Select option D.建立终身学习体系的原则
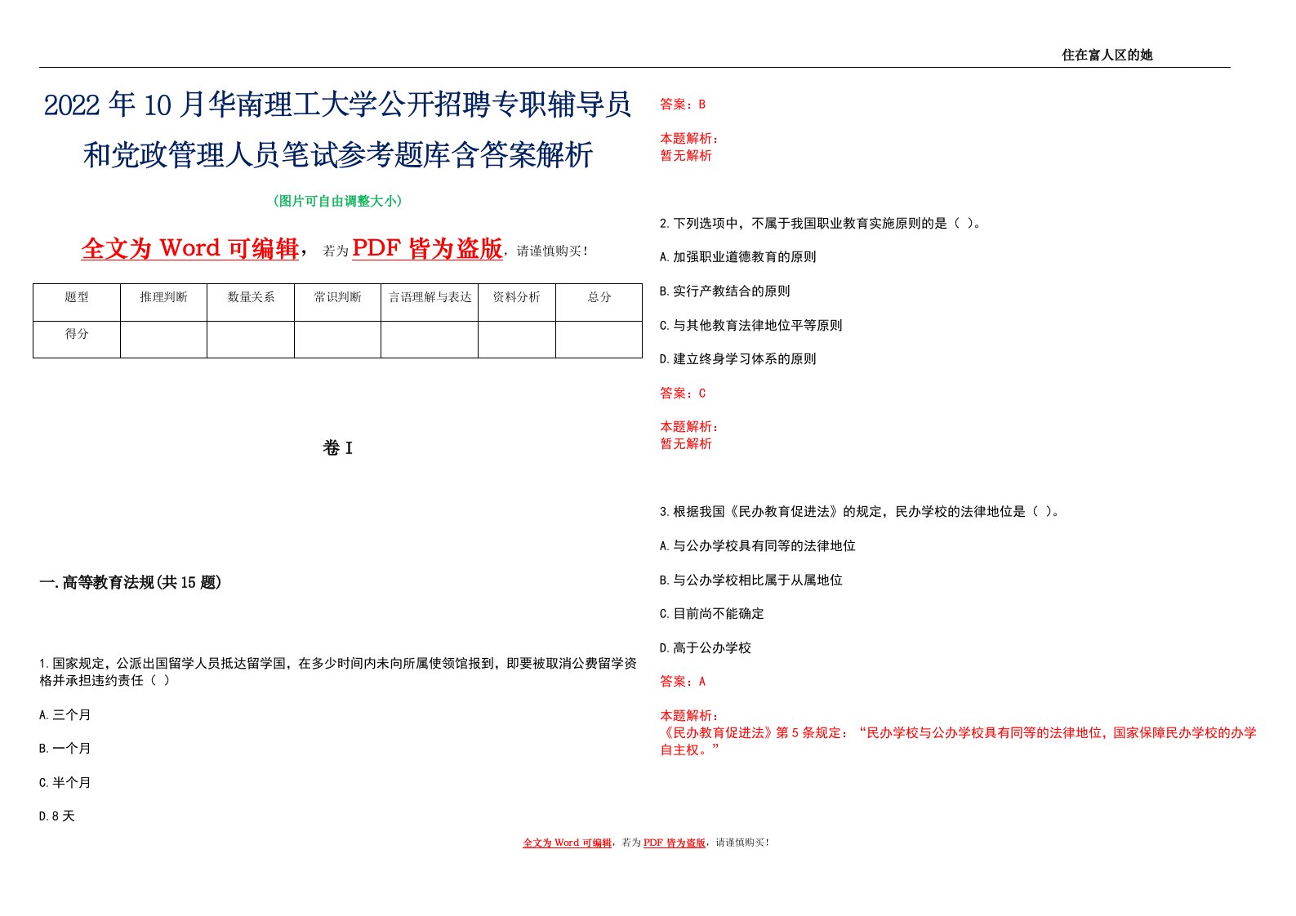The height and width of the screenshot is (916, 1296). 738,359
